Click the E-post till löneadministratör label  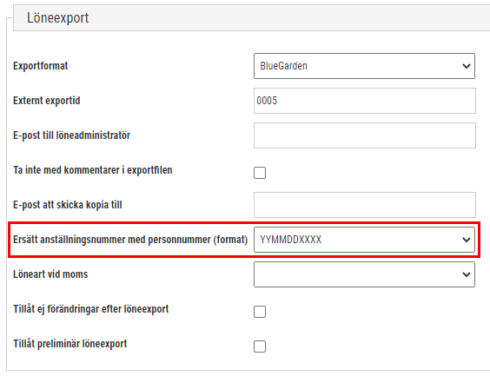(x=71, y=135)
